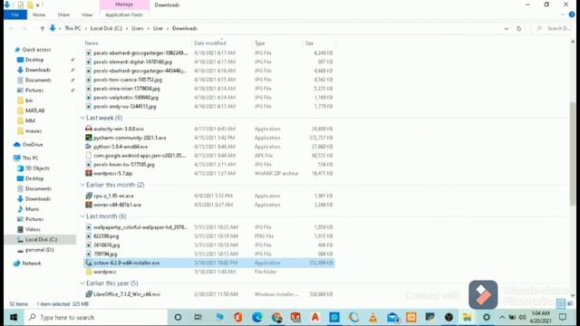This screenshot has width=580, height=326.
Task: Click Local Disk (C:) in address path
Action: coord(106,28)
